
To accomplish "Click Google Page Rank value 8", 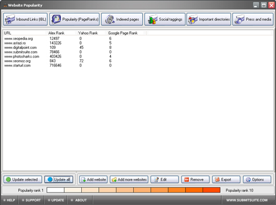I will (110, 47).
